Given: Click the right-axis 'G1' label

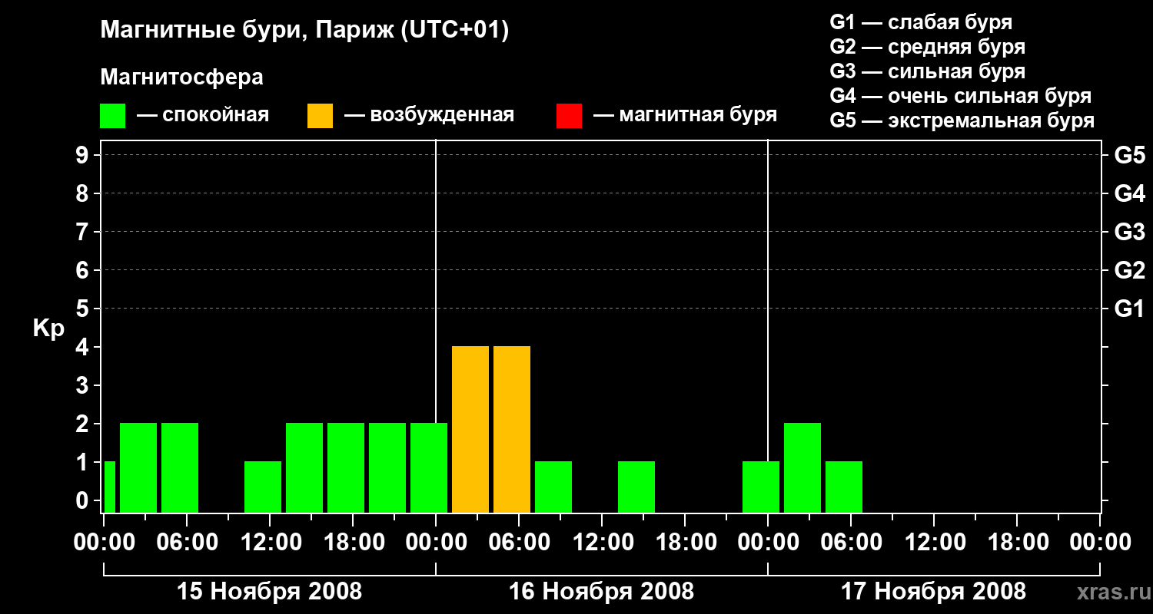Looking at the screenshot, I should [1130, 309].
